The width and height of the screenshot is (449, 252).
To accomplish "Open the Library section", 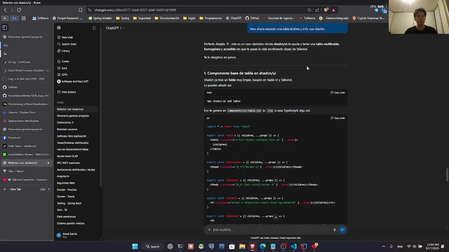I will pyautogui.click(x=66, y=51).
